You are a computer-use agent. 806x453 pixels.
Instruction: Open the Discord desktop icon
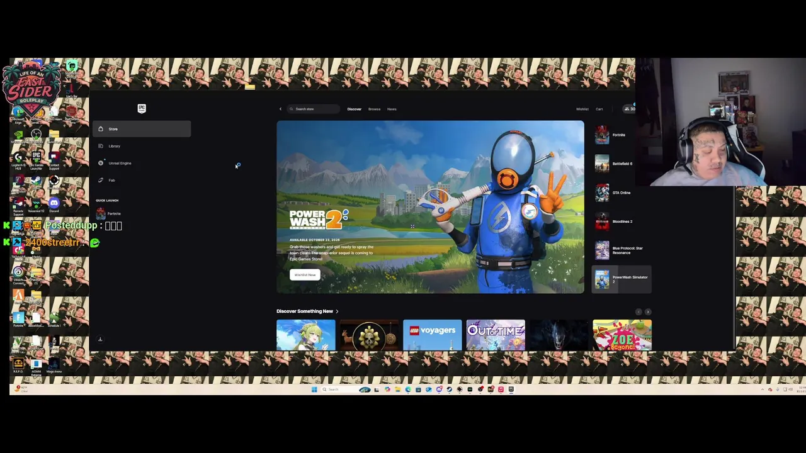pos(54,204)
